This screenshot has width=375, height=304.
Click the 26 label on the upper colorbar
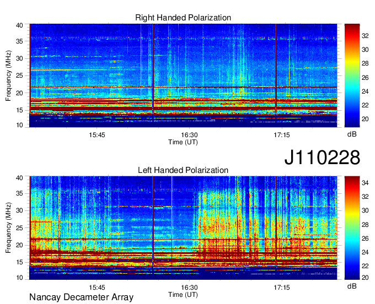(x=365, y=78)
